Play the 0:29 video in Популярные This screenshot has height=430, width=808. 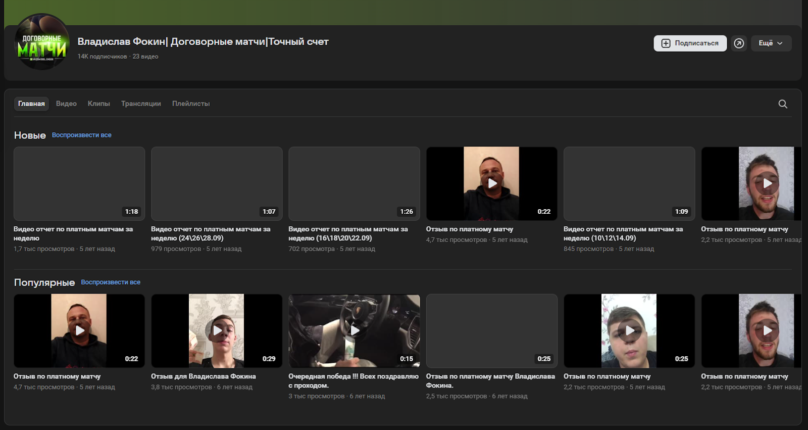[217, 330]
